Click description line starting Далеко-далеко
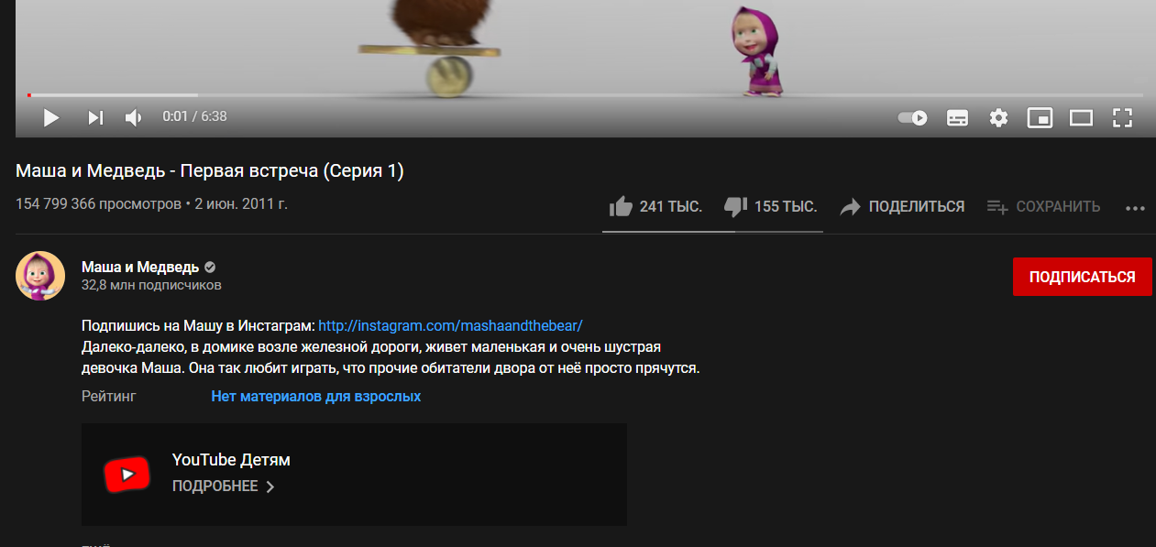Viewport: 1156px width, 547px height. point(371,347)
